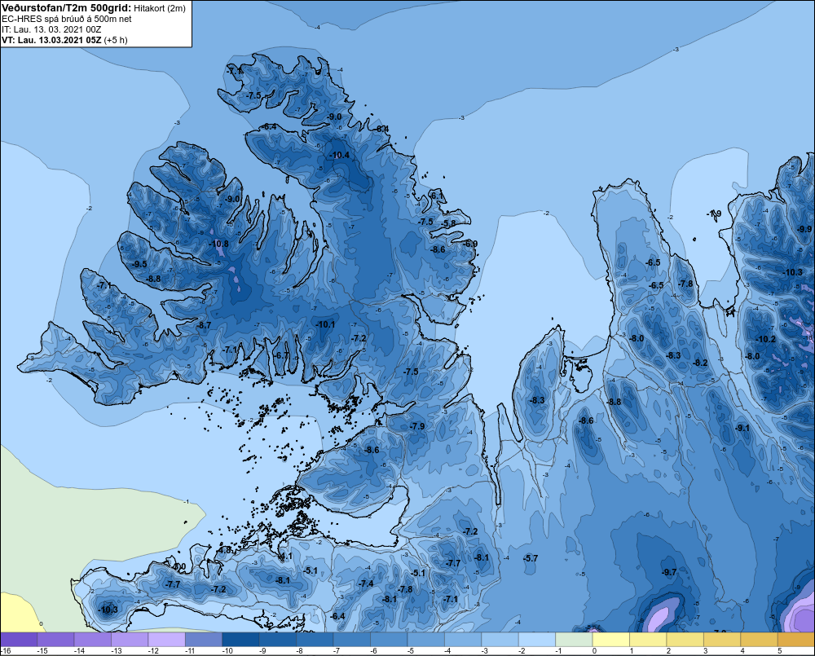Select the "EC-HRES spá brúuð á 500m net" line
The height and width of the screenshot is (656, 815).
coord(67,19)
